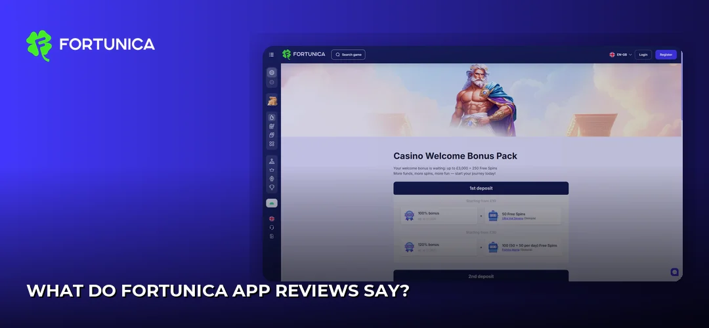
Task: Open the document icon at the sidebar bottom
Action: [272, 236]
